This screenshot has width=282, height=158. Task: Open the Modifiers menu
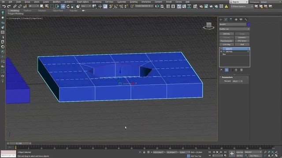pyautogui.click(x=57, y=2)
